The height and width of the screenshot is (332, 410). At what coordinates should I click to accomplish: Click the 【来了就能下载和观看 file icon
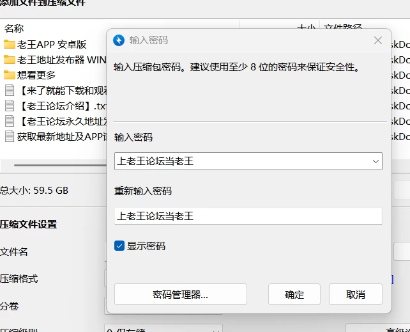coord(10,90)
